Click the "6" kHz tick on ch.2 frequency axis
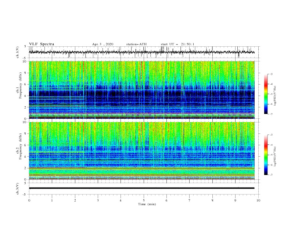This screenshot has height=225, width=291. [x=26, y=145]
